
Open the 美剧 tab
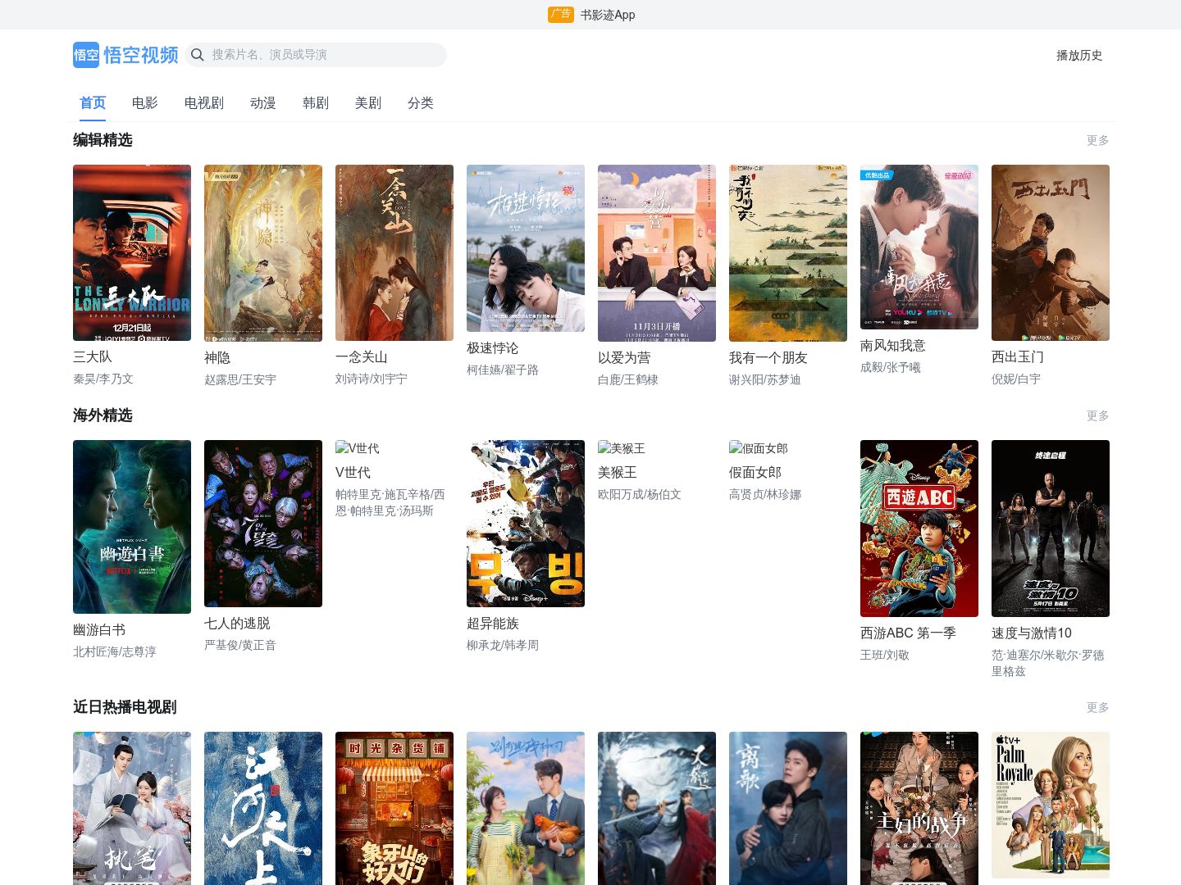point(368,102)
